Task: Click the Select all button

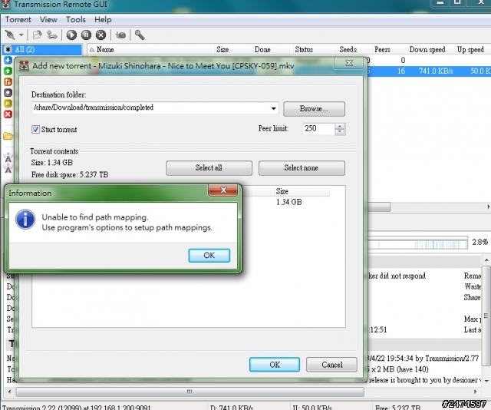Action: 209,168
